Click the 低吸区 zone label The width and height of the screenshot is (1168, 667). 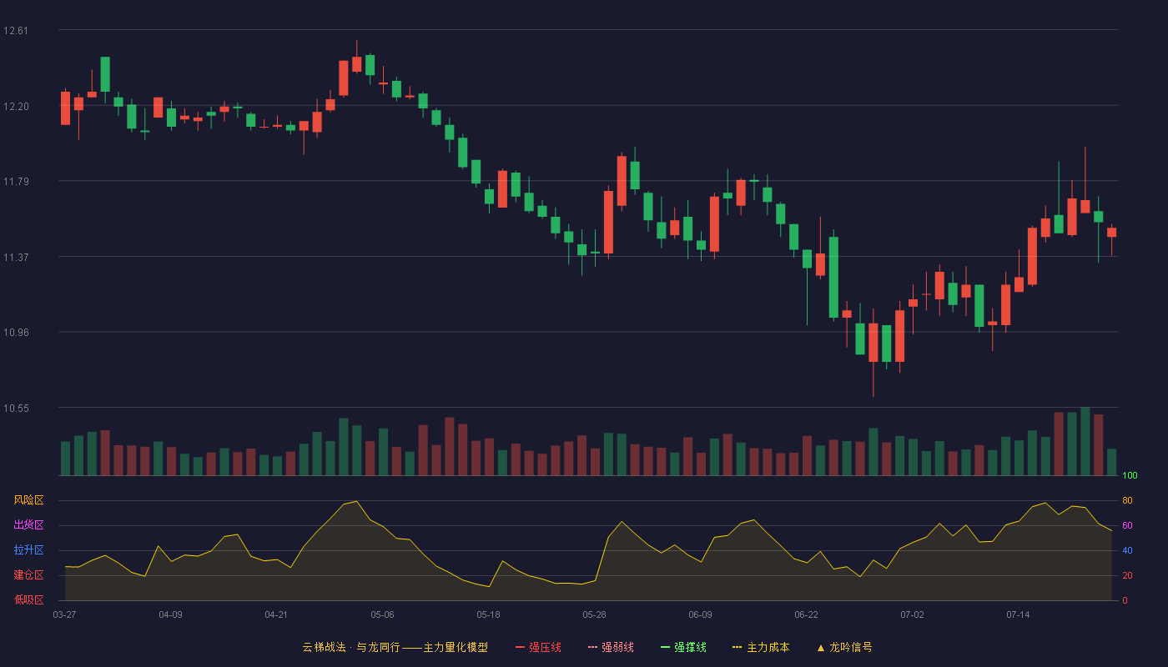(28, 599)
